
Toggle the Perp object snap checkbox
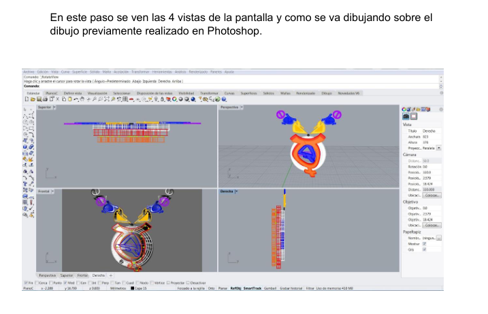point(99,283)
